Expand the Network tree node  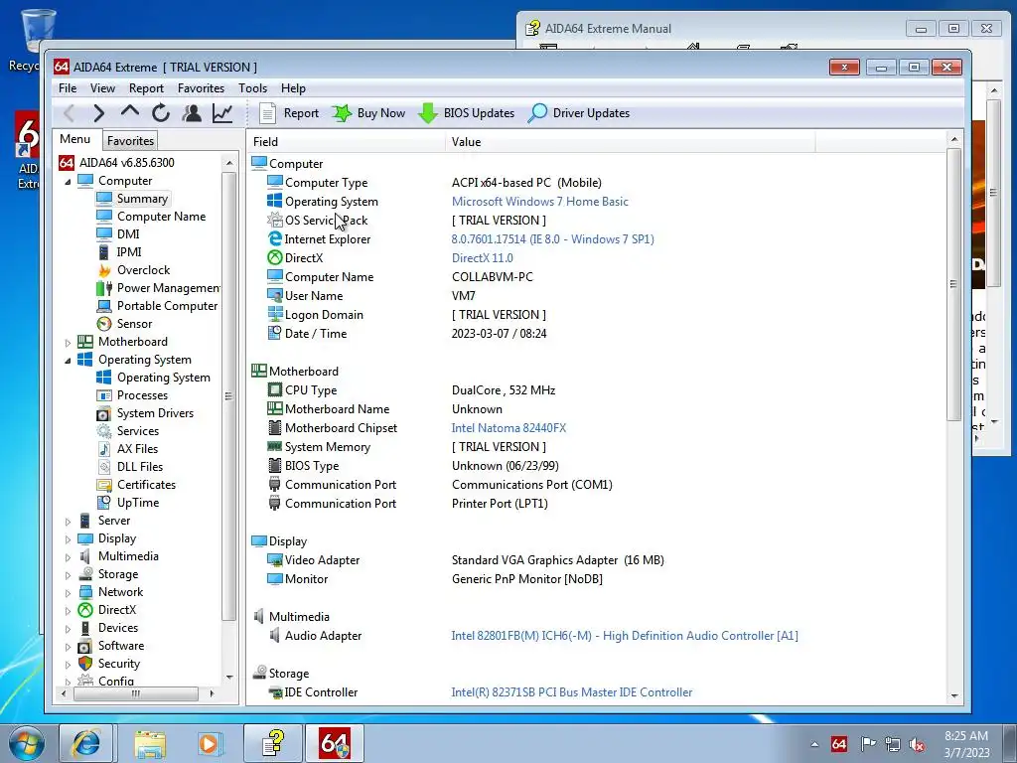[69, 592]
